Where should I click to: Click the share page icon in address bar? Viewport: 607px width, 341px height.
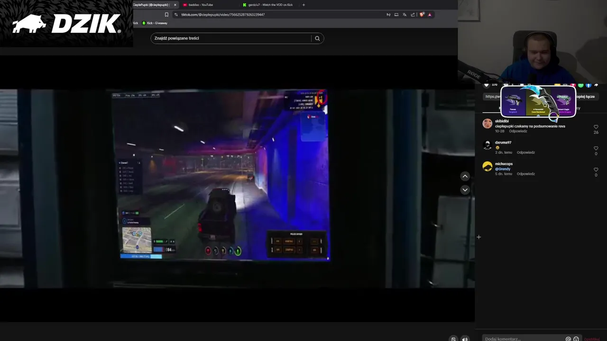tap(413, 15)
